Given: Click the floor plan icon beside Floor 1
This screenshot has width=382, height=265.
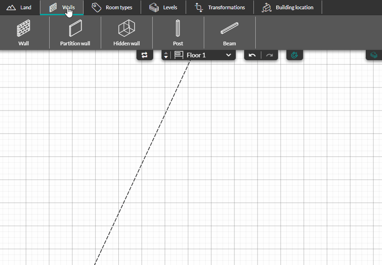Looking at the screenshot, I should point(179,55).
